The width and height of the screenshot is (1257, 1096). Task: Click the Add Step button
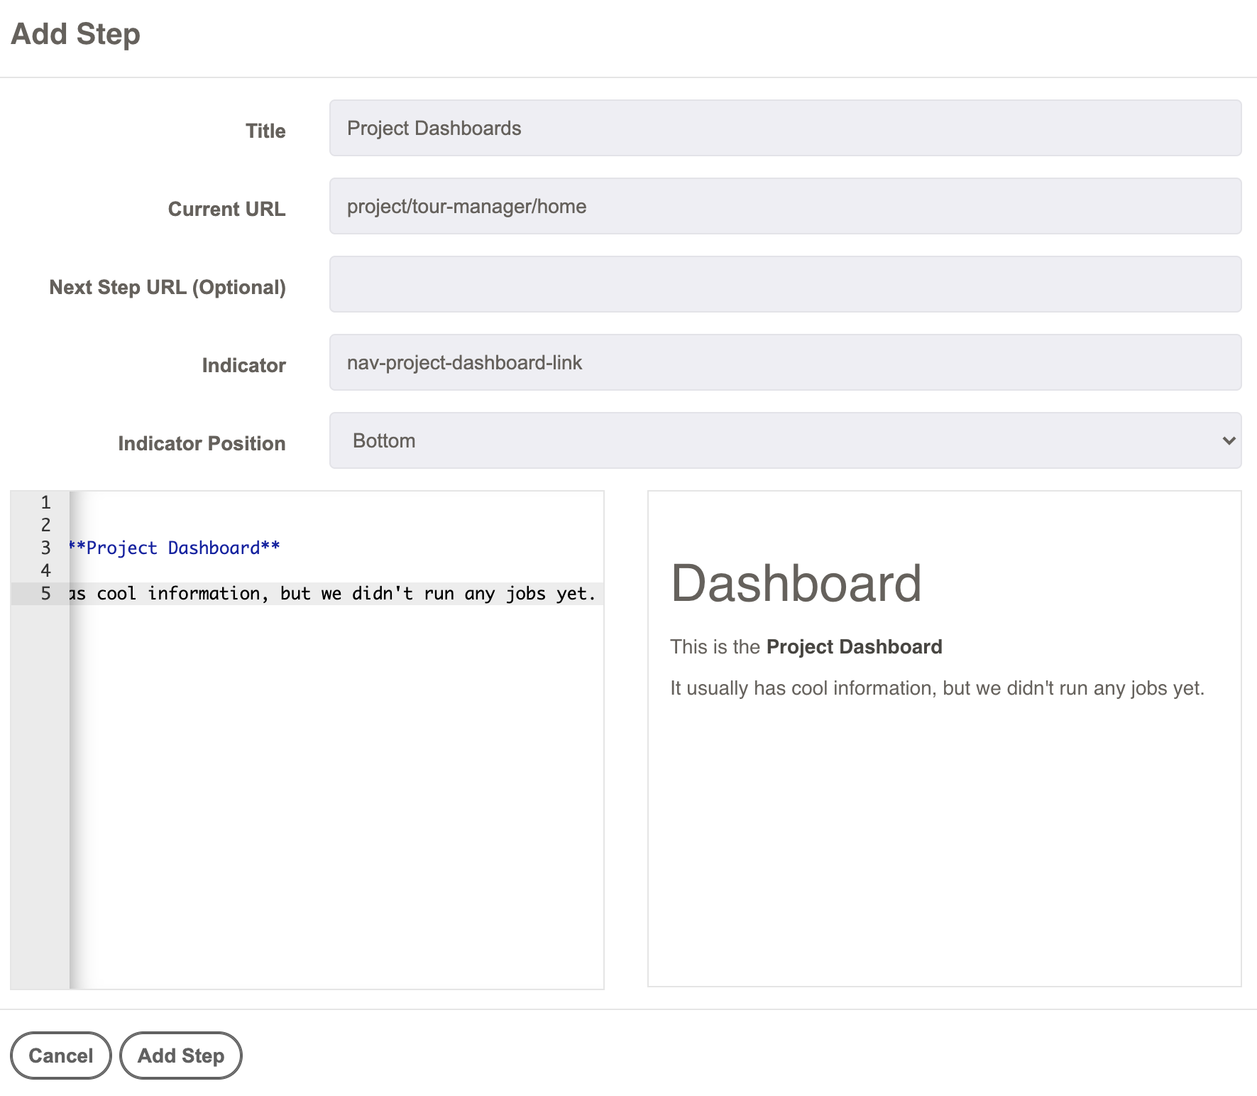[180, 1056]
